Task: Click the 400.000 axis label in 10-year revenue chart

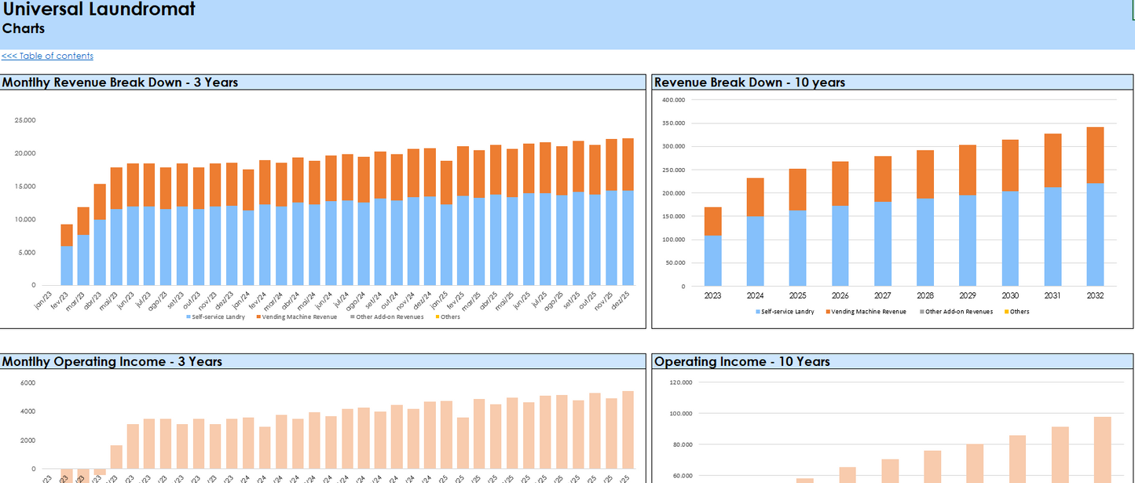Action: (x=673, y=101)
